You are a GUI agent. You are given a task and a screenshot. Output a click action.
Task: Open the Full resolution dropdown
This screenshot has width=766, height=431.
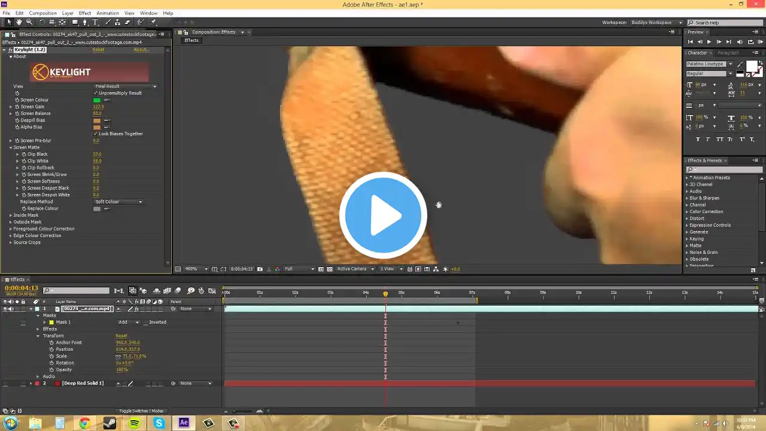click(299, 269)
